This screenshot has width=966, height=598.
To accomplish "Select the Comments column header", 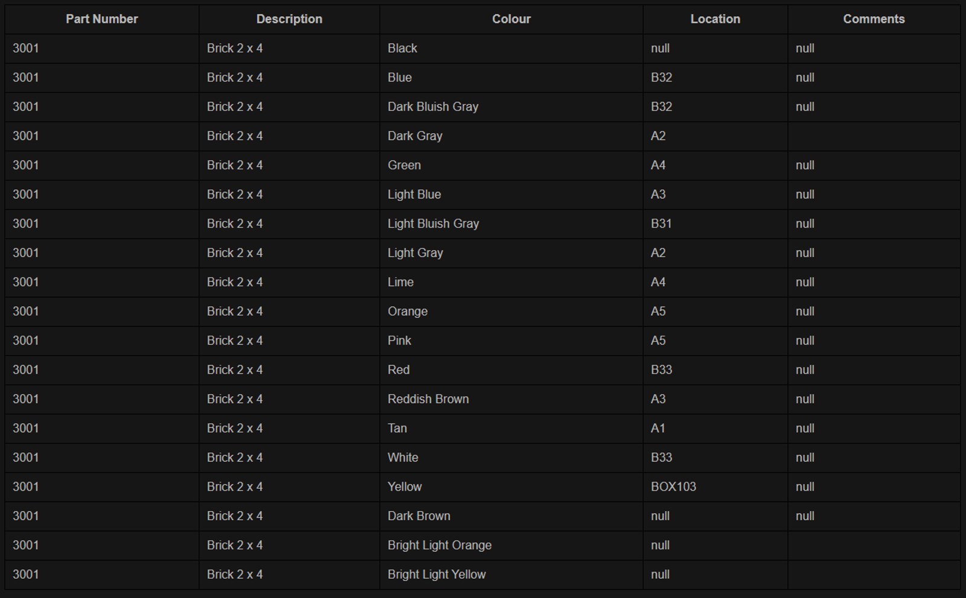I will click(873, 19).
